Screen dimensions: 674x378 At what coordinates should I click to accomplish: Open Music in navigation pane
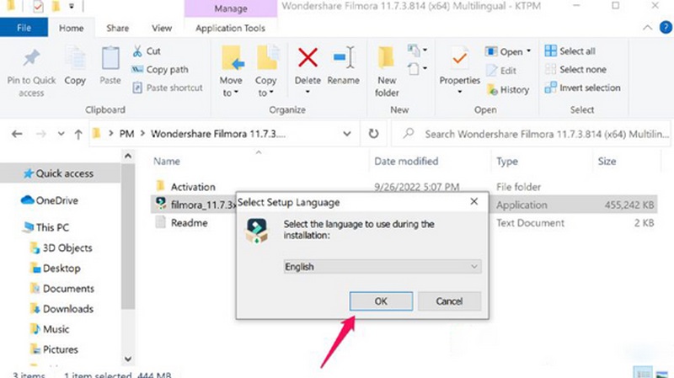point(50,329)
